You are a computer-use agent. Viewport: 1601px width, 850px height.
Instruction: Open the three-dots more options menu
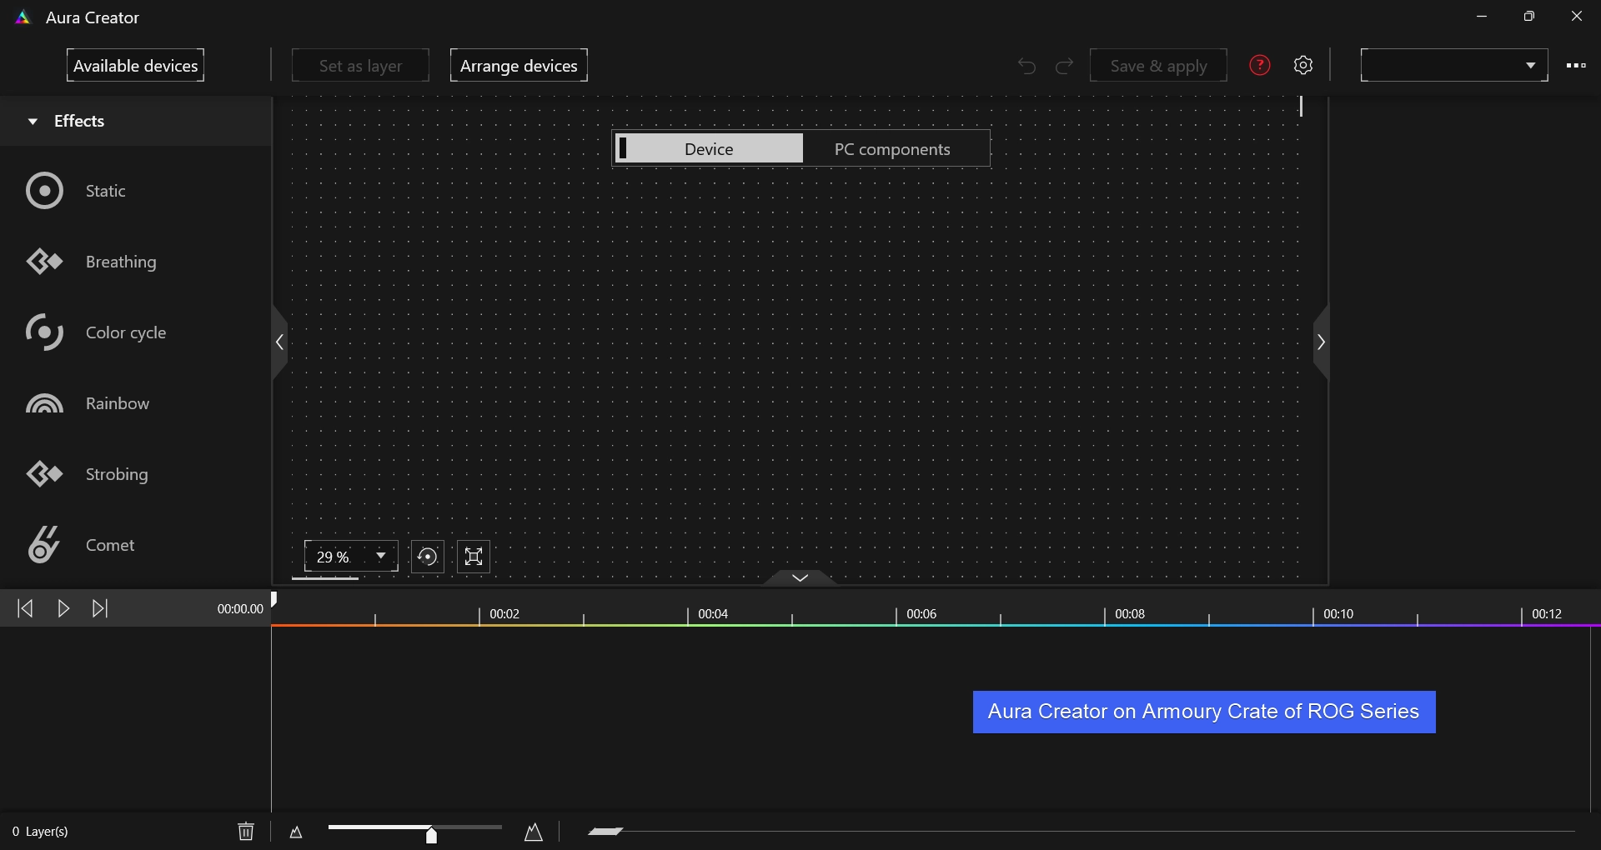click(x=1576, y=65)
